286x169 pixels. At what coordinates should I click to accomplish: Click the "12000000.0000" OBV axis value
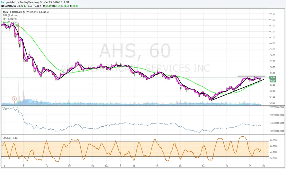[277, 131]
